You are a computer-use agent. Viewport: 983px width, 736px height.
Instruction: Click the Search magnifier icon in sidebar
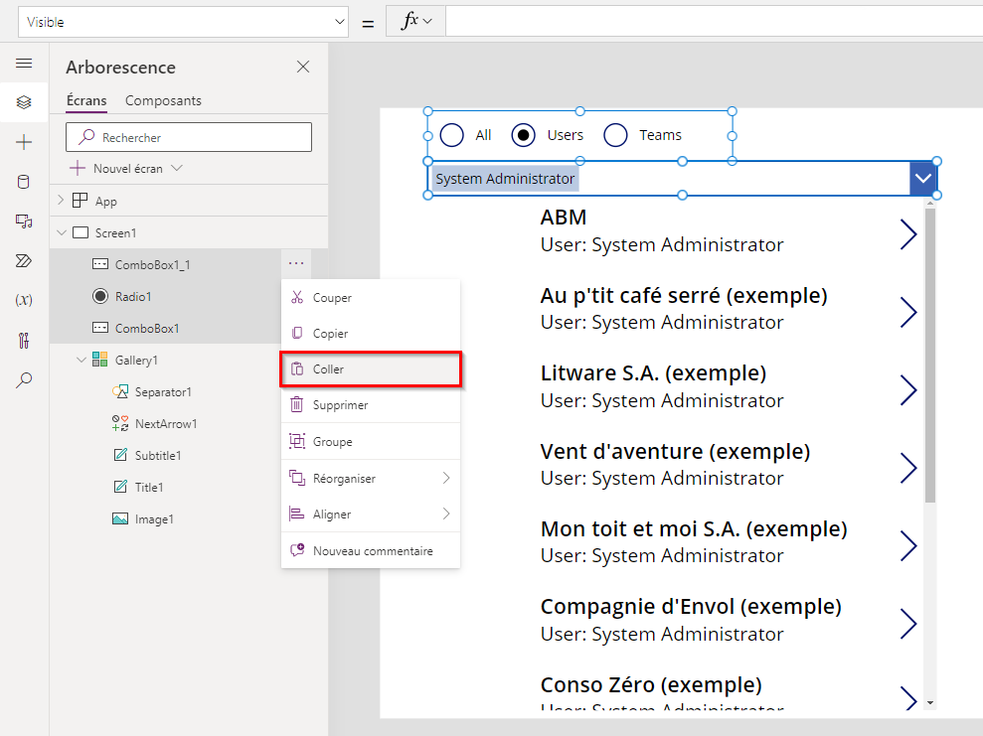pyautogui.click(x=24, y=379)
